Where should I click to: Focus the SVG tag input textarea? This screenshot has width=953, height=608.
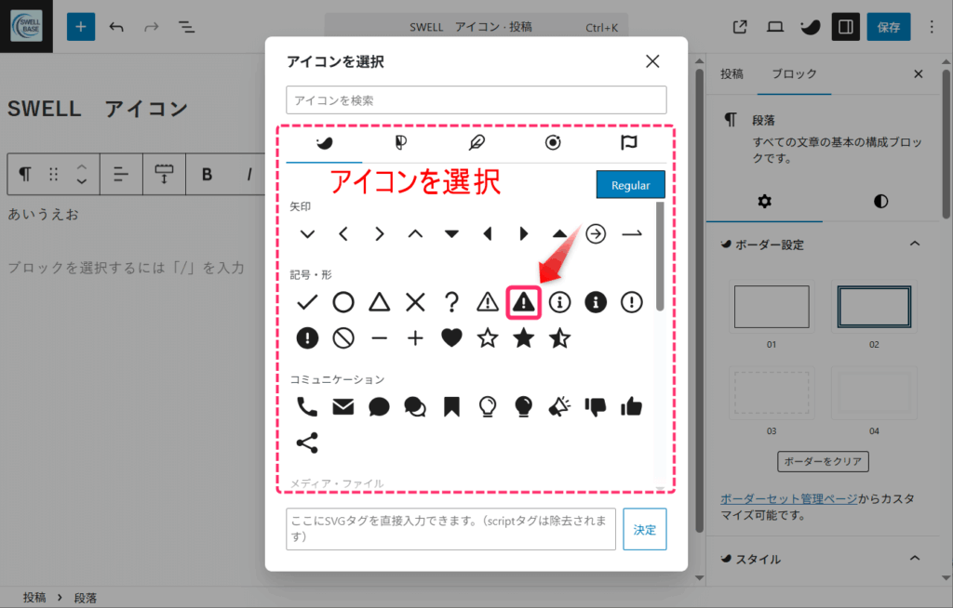[451, 529]
